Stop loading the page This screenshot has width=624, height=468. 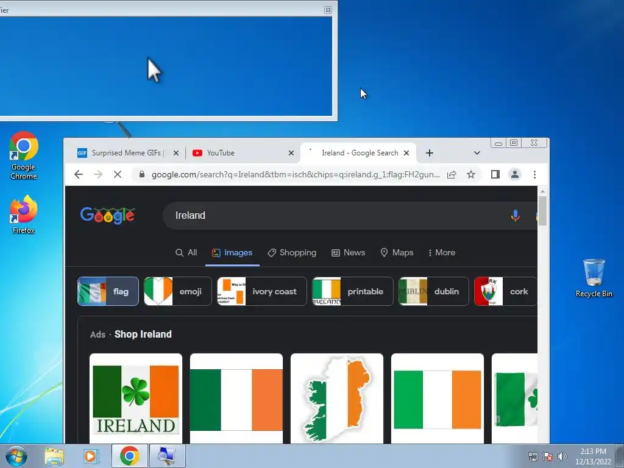tap(118, 174)
